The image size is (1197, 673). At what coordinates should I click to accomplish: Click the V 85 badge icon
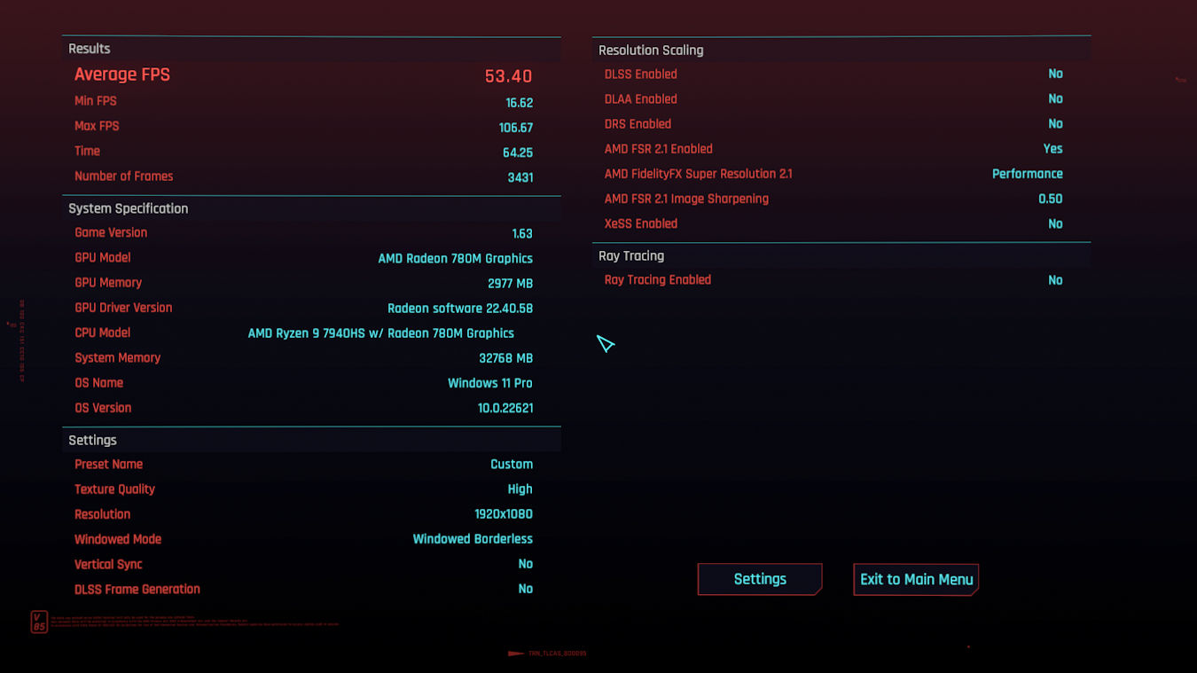click(38, 622)
